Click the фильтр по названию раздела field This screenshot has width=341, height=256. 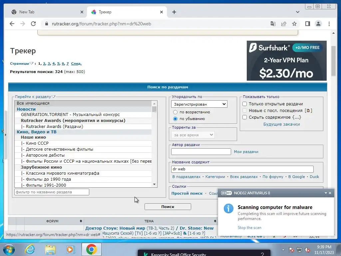coord(52,192)
